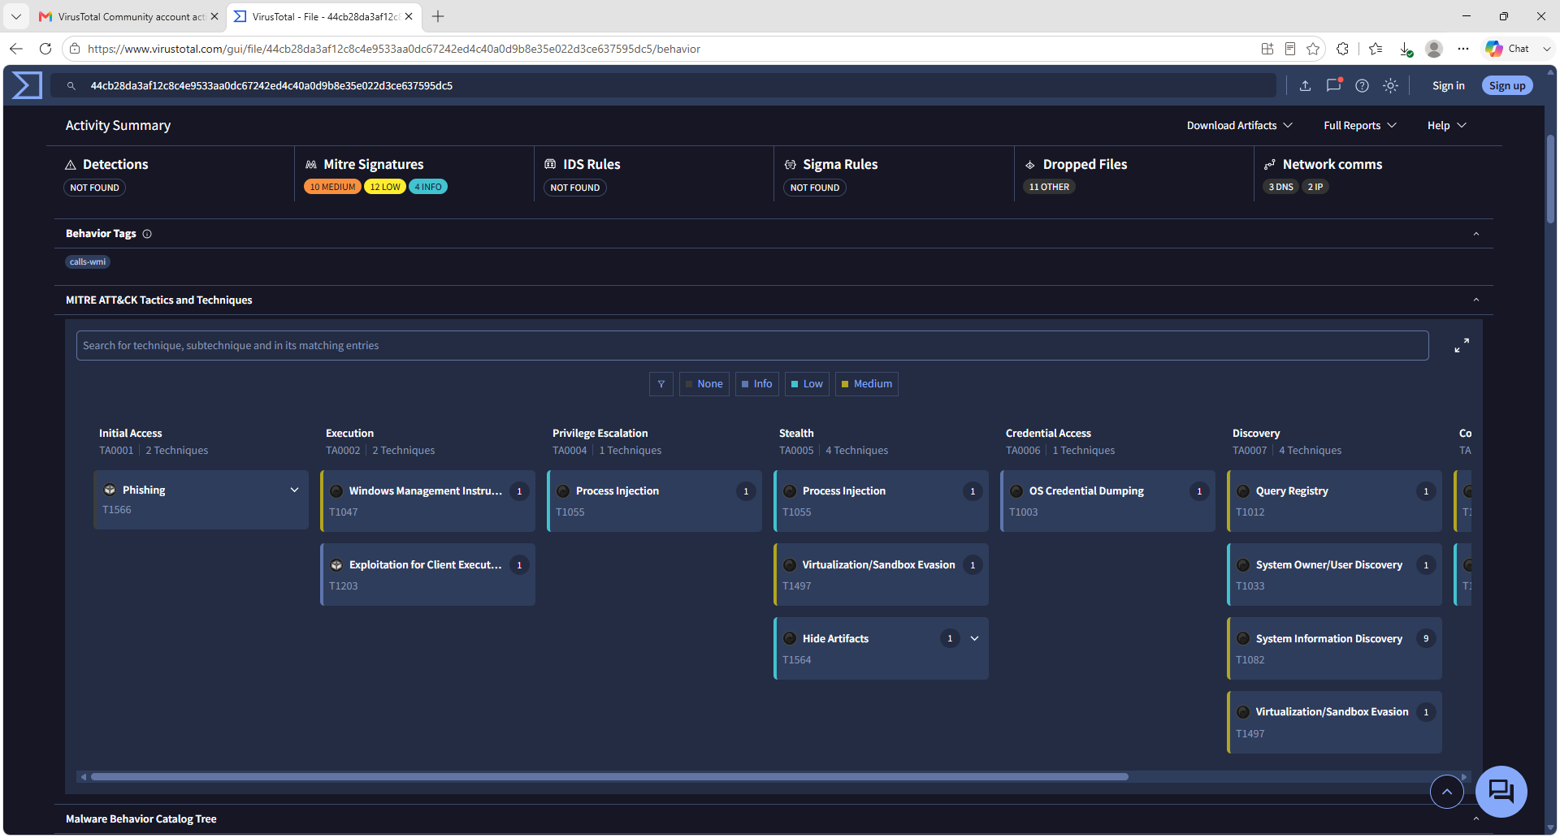Collapse MITRE ATT&CK Tactics section

point(1475,300)
